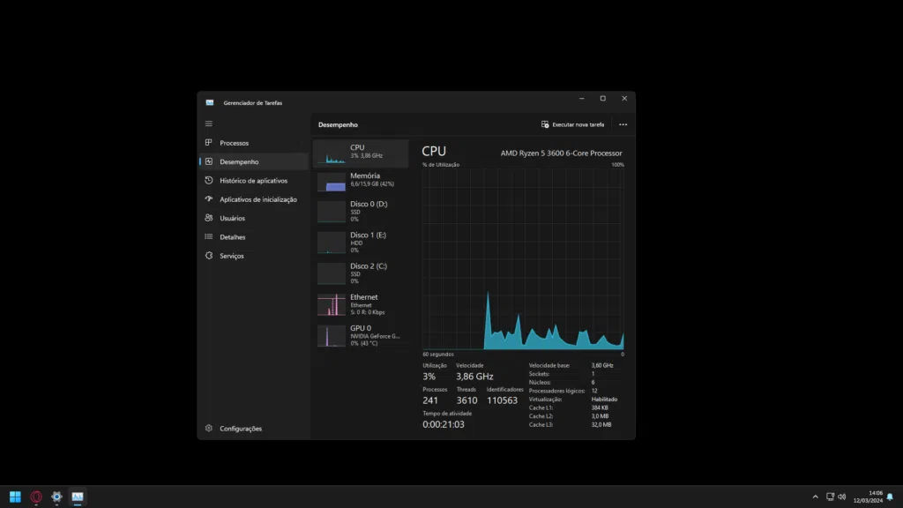903x508 pixels.
Task: View GPU 0 NVIDIA GeForce performance
Action: tap(361, 335)
